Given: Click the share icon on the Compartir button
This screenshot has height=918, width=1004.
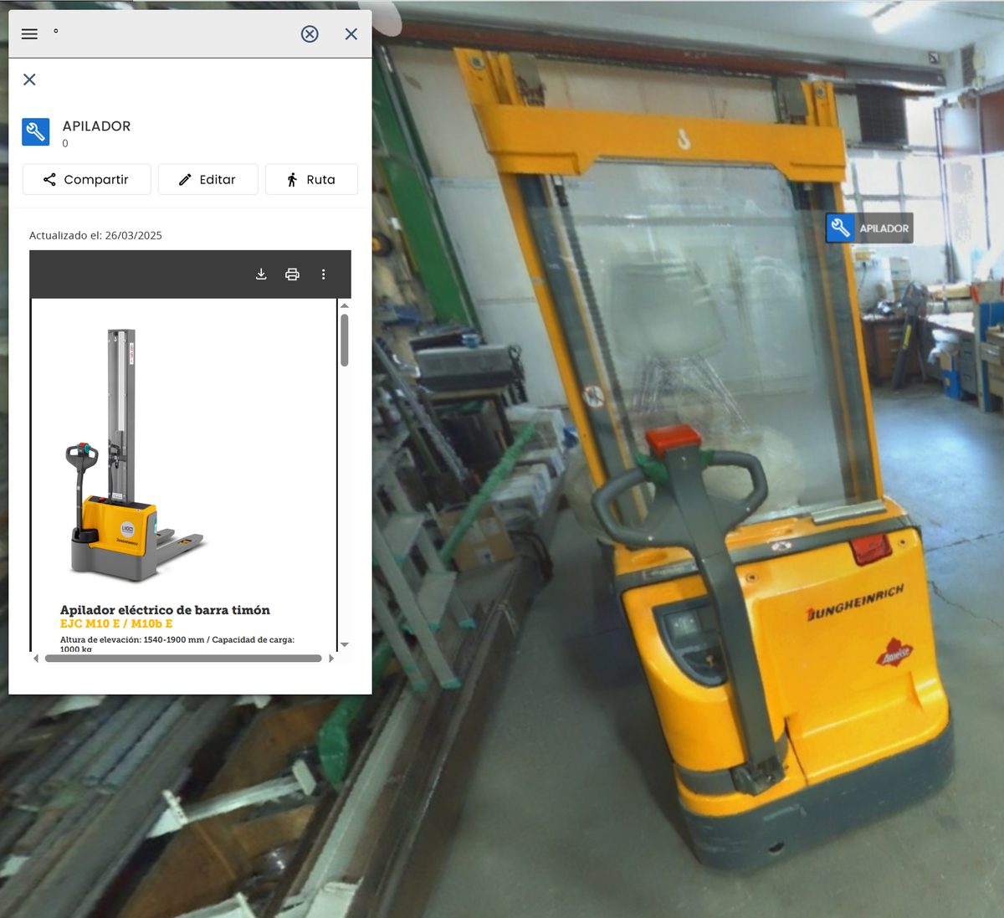Looking at the screenshot, I should click(51, 179).
